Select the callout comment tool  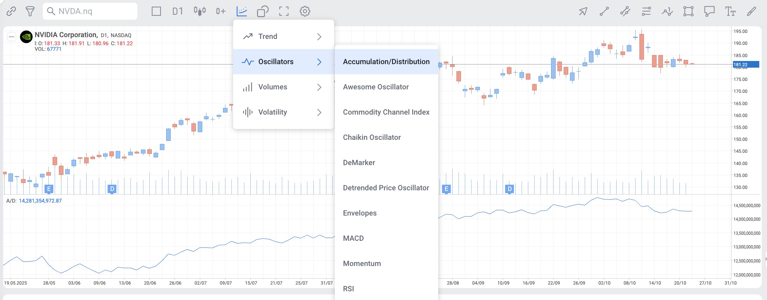[709, 11]
